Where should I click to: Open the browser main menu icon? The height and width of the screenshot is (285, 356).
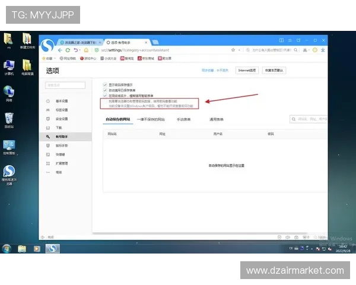(x=290, y=40)
